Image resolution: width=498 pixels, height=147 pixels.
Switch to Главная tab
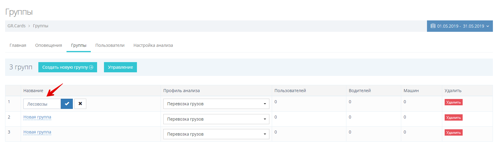click(18, 45)
